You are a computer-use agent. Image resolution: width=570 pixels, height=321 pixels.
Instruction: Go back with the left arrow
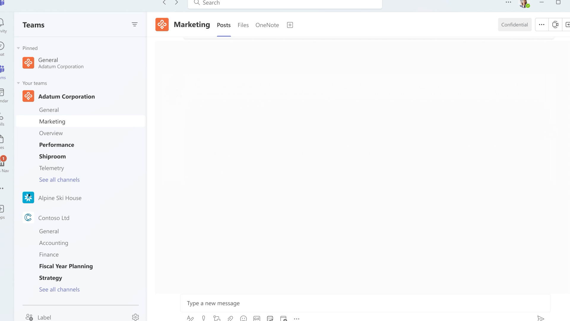[x=164, y=3]
